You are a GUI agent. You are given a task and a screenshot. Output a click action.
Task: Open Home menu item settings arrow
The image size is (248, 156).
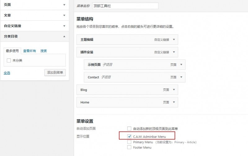point(174,102)
